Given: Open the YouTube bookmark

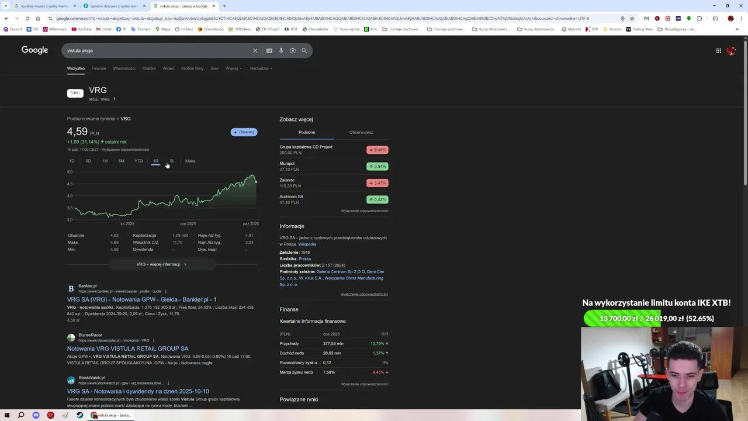Looking at the screenshot, I should [81, 29].
